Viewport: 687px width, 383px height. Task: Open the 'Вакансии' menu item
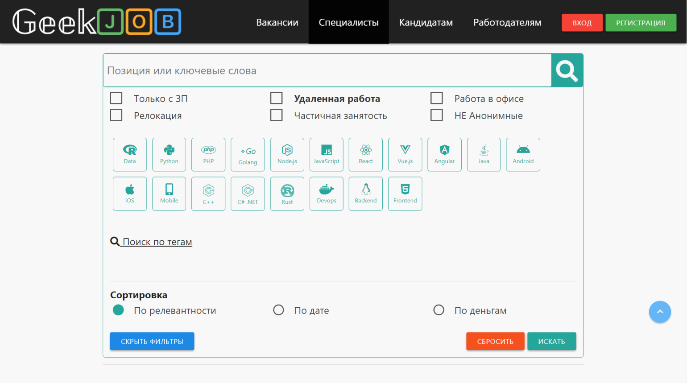click(x=277, y=22)
